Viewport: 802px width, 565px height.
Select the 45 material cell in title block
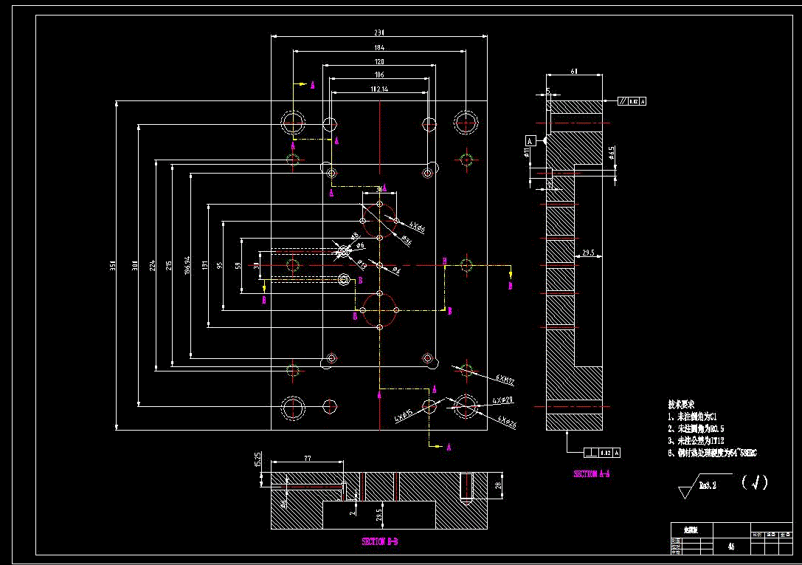point(731,547)
